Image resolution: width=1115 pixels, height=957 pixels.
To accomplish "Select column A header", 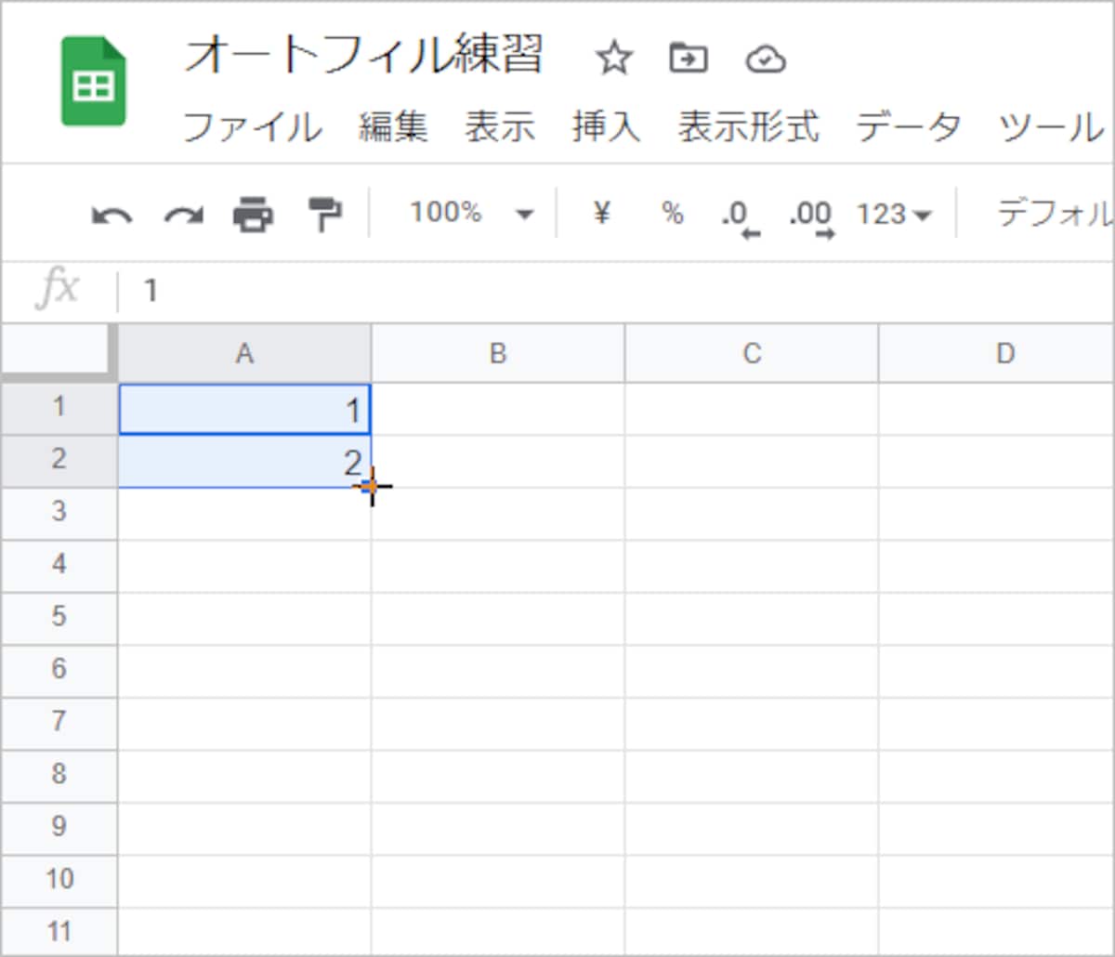I will pos(244,353).
